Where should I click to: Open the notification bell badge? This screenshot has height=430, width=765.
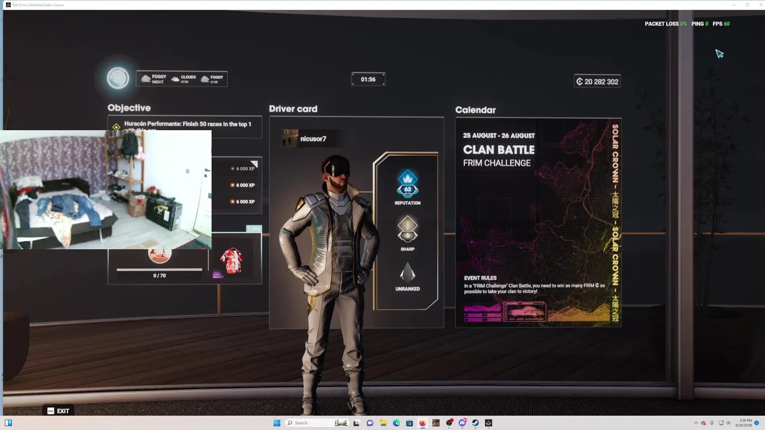[757, 423]
